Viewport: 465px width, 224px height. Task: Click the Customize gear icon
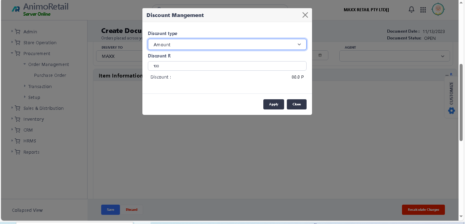451,110
